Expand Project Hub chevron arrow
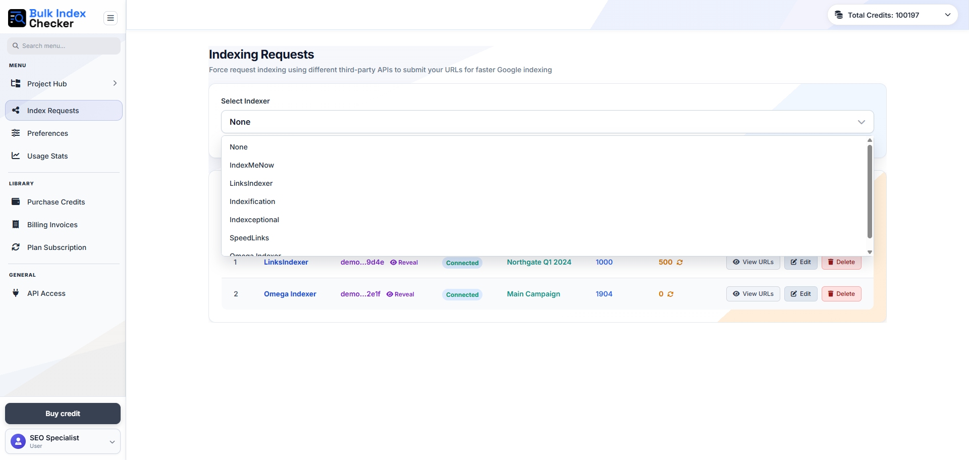 click(x=115, y=83)
